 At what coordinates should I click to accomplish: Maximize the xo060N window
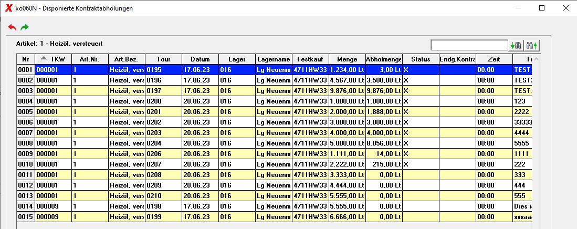click(x=542, y=8)
